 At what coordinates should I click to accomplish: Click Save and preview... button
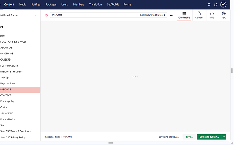pos(169,137)
